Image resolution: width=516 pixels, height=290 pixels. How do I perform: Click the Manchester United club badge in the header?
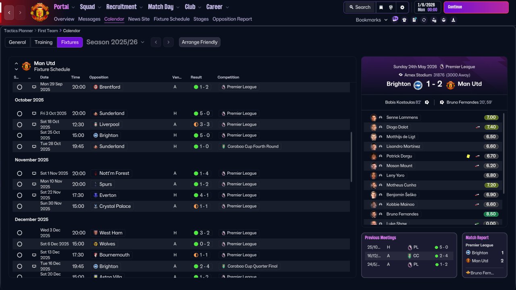[x=40, y=12]
